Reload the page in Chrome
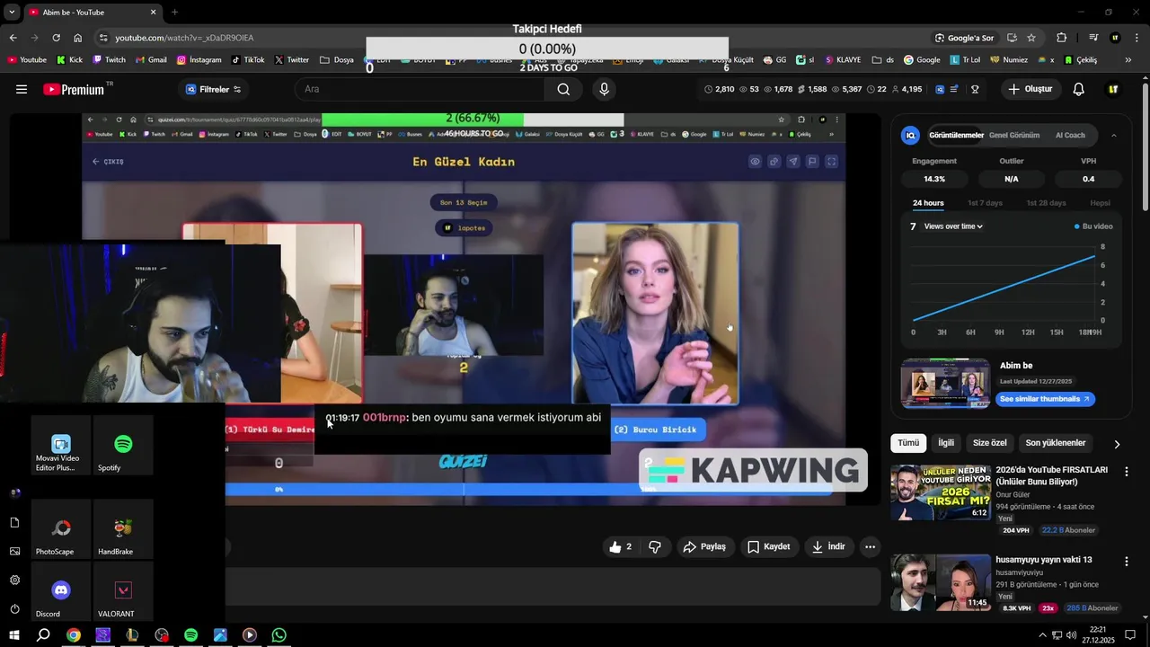Image resolution: width=1150 pixels, height=647 pixels. [x=56, y=38]
